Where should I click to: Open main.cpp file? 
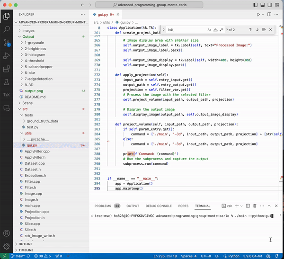point(32,205)
